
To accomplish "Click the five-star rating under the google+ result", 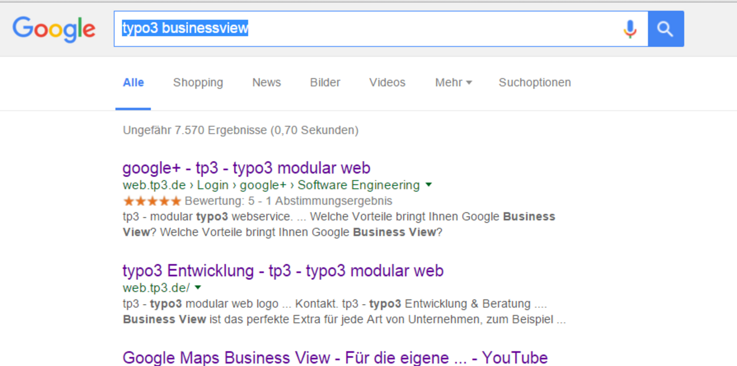I will [x=151, y=201].
